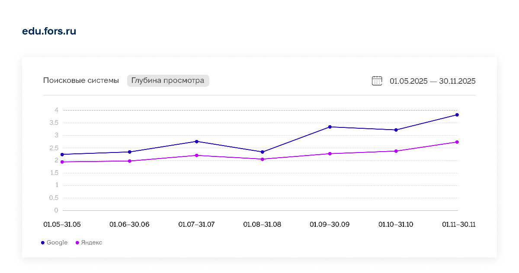This screenshot has width=519, height=273.
Task: Select the Поисковые системы tab
Action: [81, 81]
